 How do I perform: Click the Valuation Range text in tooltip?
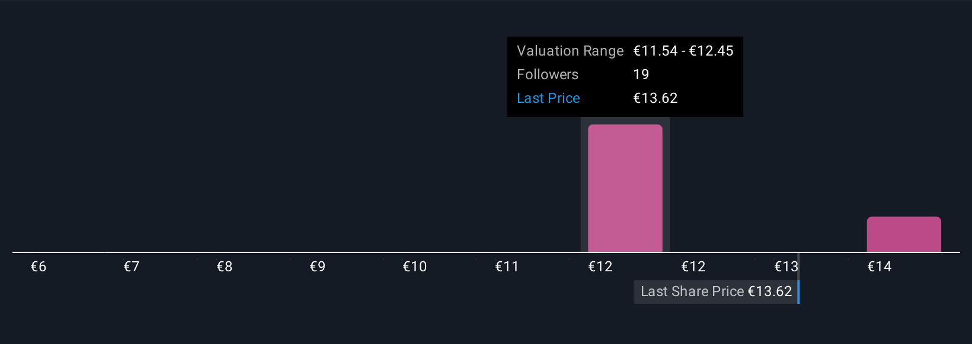coord(570,51)
